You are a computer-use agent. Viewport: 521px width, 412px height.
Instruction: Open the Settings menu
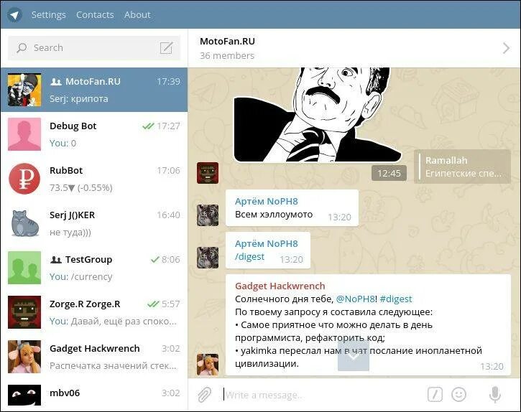tap(49, 15)
